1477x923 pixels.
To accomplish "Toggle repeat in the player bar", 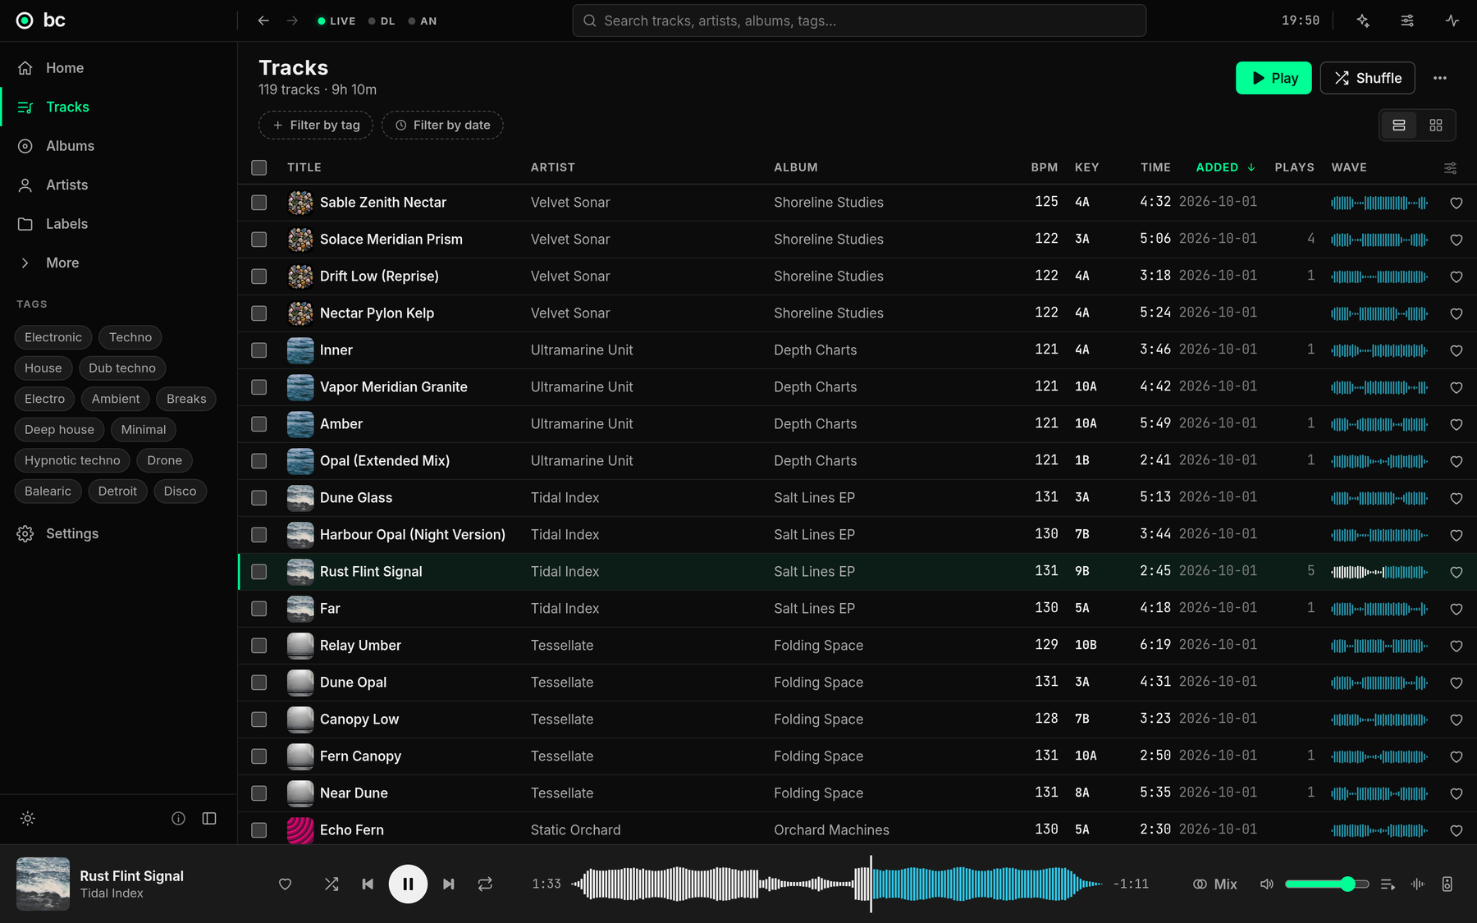I will pos(485,884).
